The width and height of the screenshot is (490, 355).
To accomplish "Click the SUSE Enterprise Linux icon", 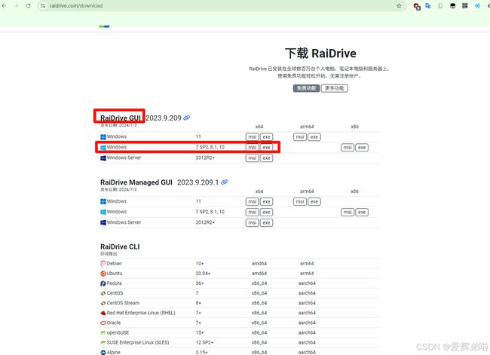I will coord(103,342).
